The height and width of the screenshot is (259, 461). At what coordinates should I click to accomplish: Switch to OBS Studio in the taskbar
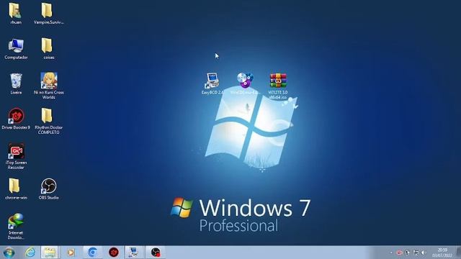tap(156, 253)
